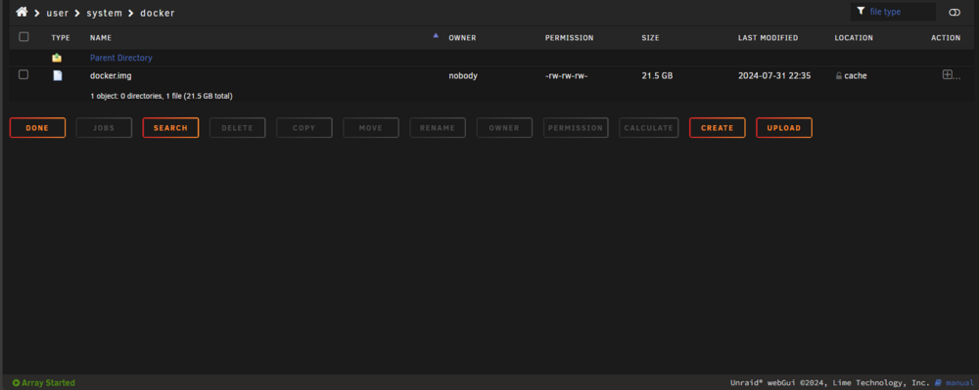Click the size value 21.5 GB
Viewport: 979px width, 390px height.
[658, 76]
